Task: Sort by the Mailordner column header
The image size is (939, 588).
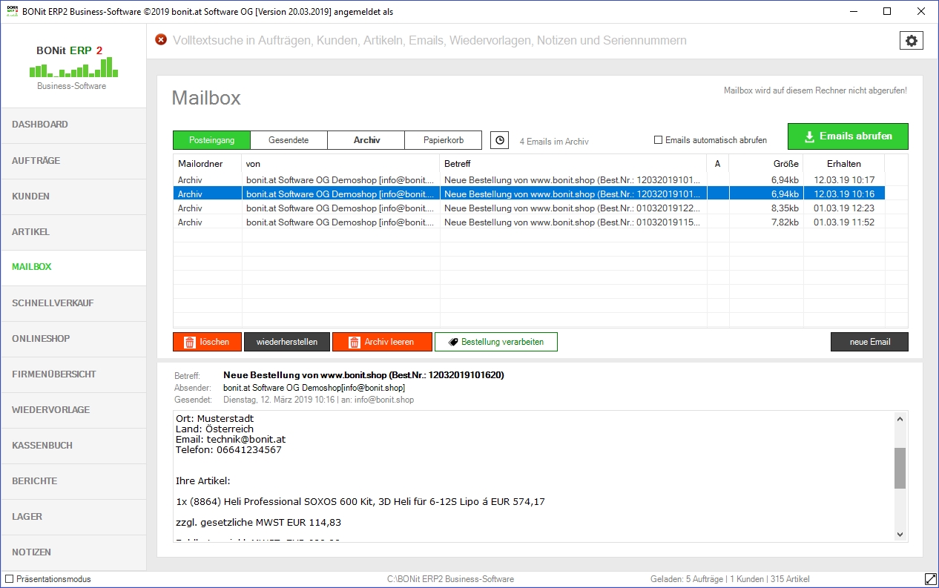Action: pyautogui.click(x=208, y=164)
